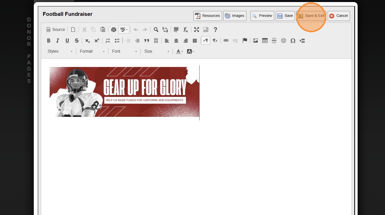Open the Styles dropdown

click(x=60, y=51)
